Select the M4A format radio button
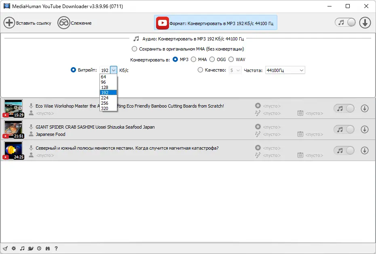The width and height of the screenshot is (376, 254). [194, 59]
